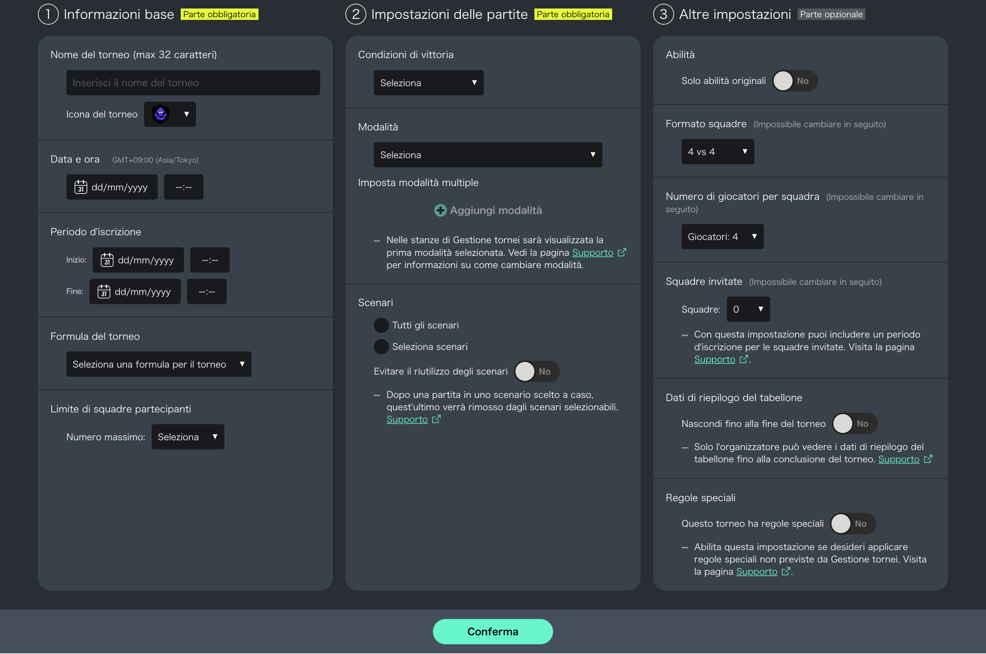The image size is (986, 654).
Task: Open the Modalità Seleziona dropdown
Action: click(x=488, y=155)
